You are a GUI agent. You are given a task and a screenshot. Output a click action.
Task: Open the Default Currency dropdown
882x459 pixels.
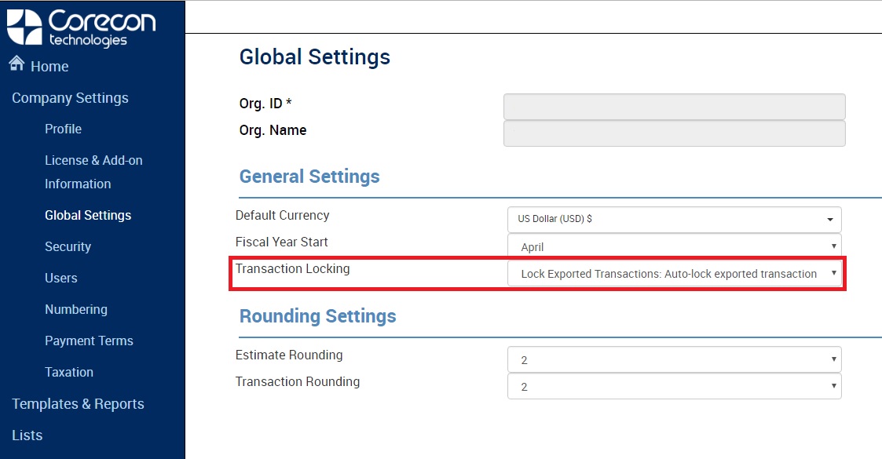[675, 219]
